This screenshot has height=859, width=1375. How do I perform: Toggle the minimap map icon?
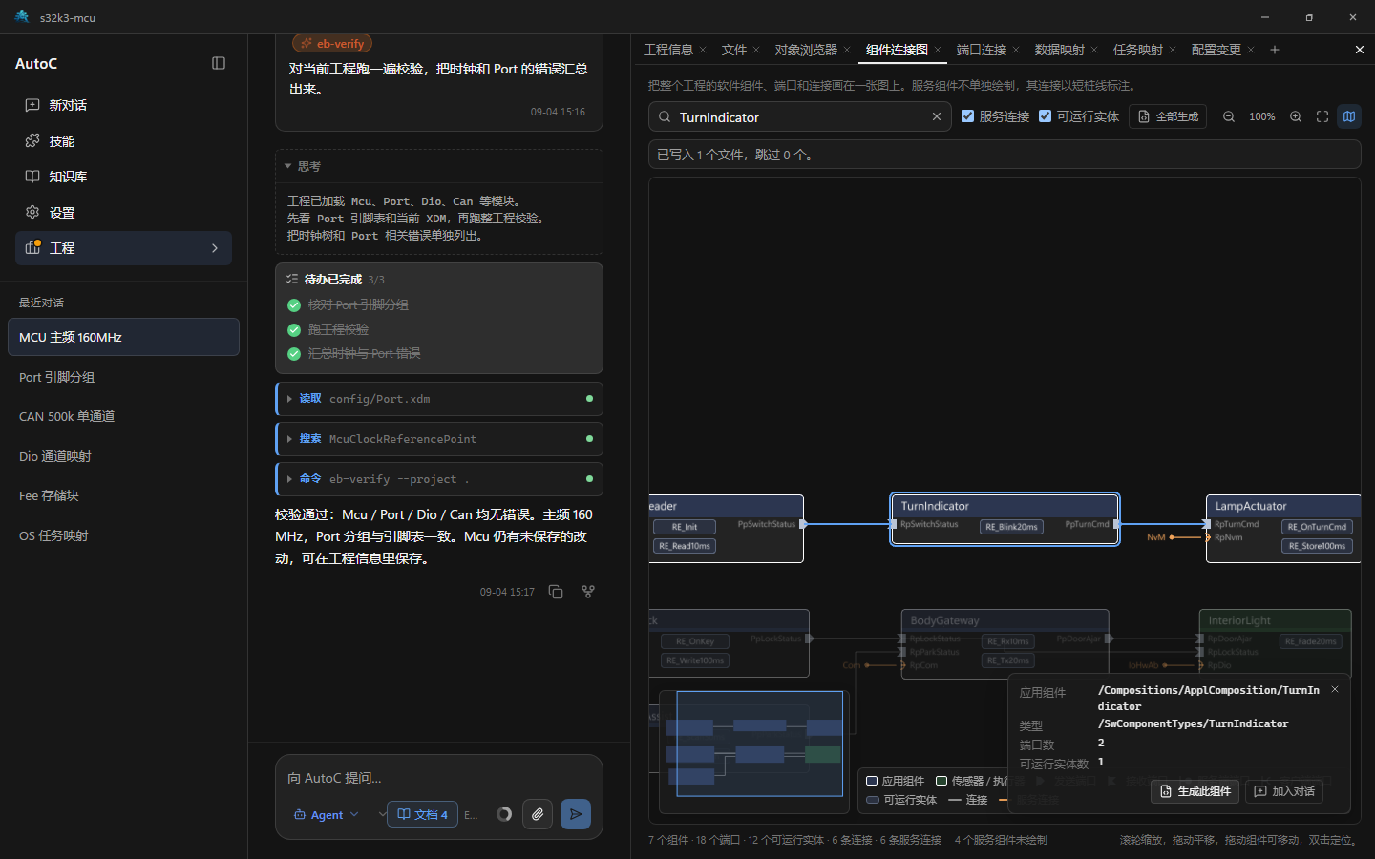coord(1349,116)
